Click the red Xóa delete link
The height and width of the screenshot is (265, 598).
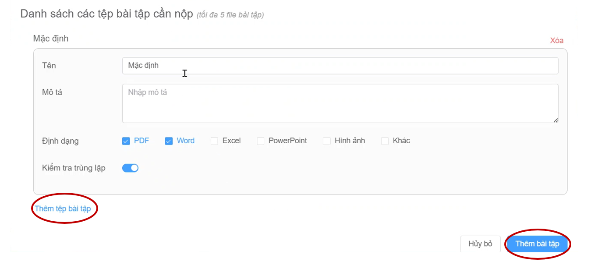(x=556, y=41)
